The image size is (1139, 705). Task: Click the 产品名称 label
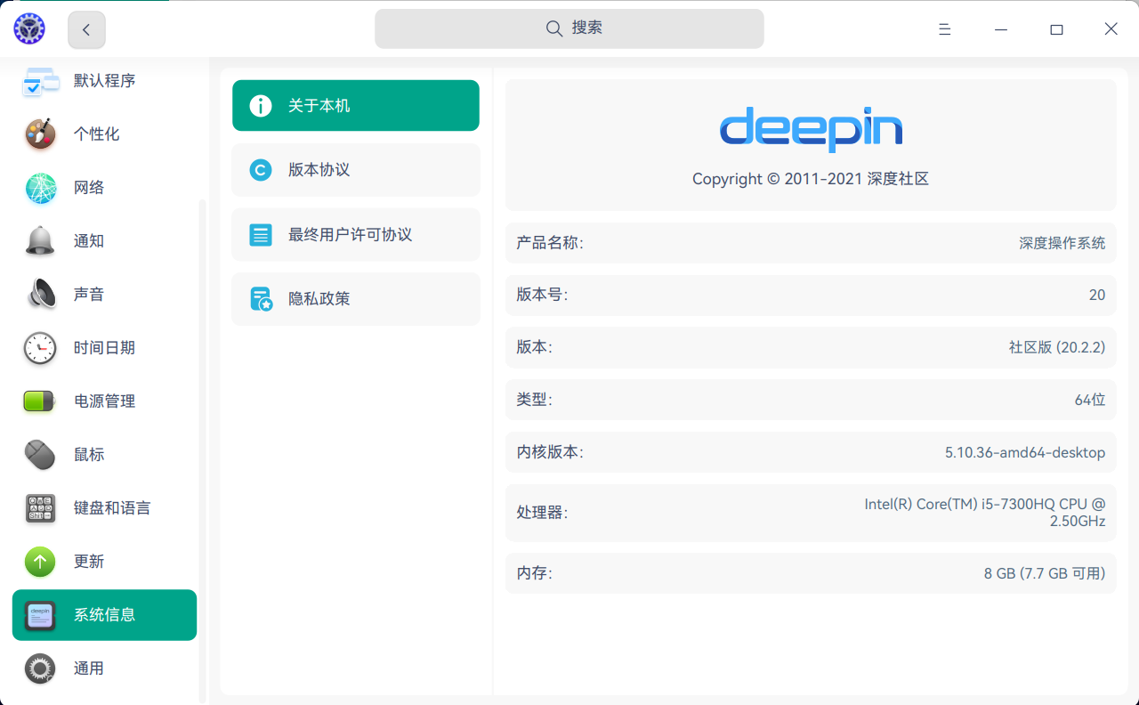coord(550,243)
